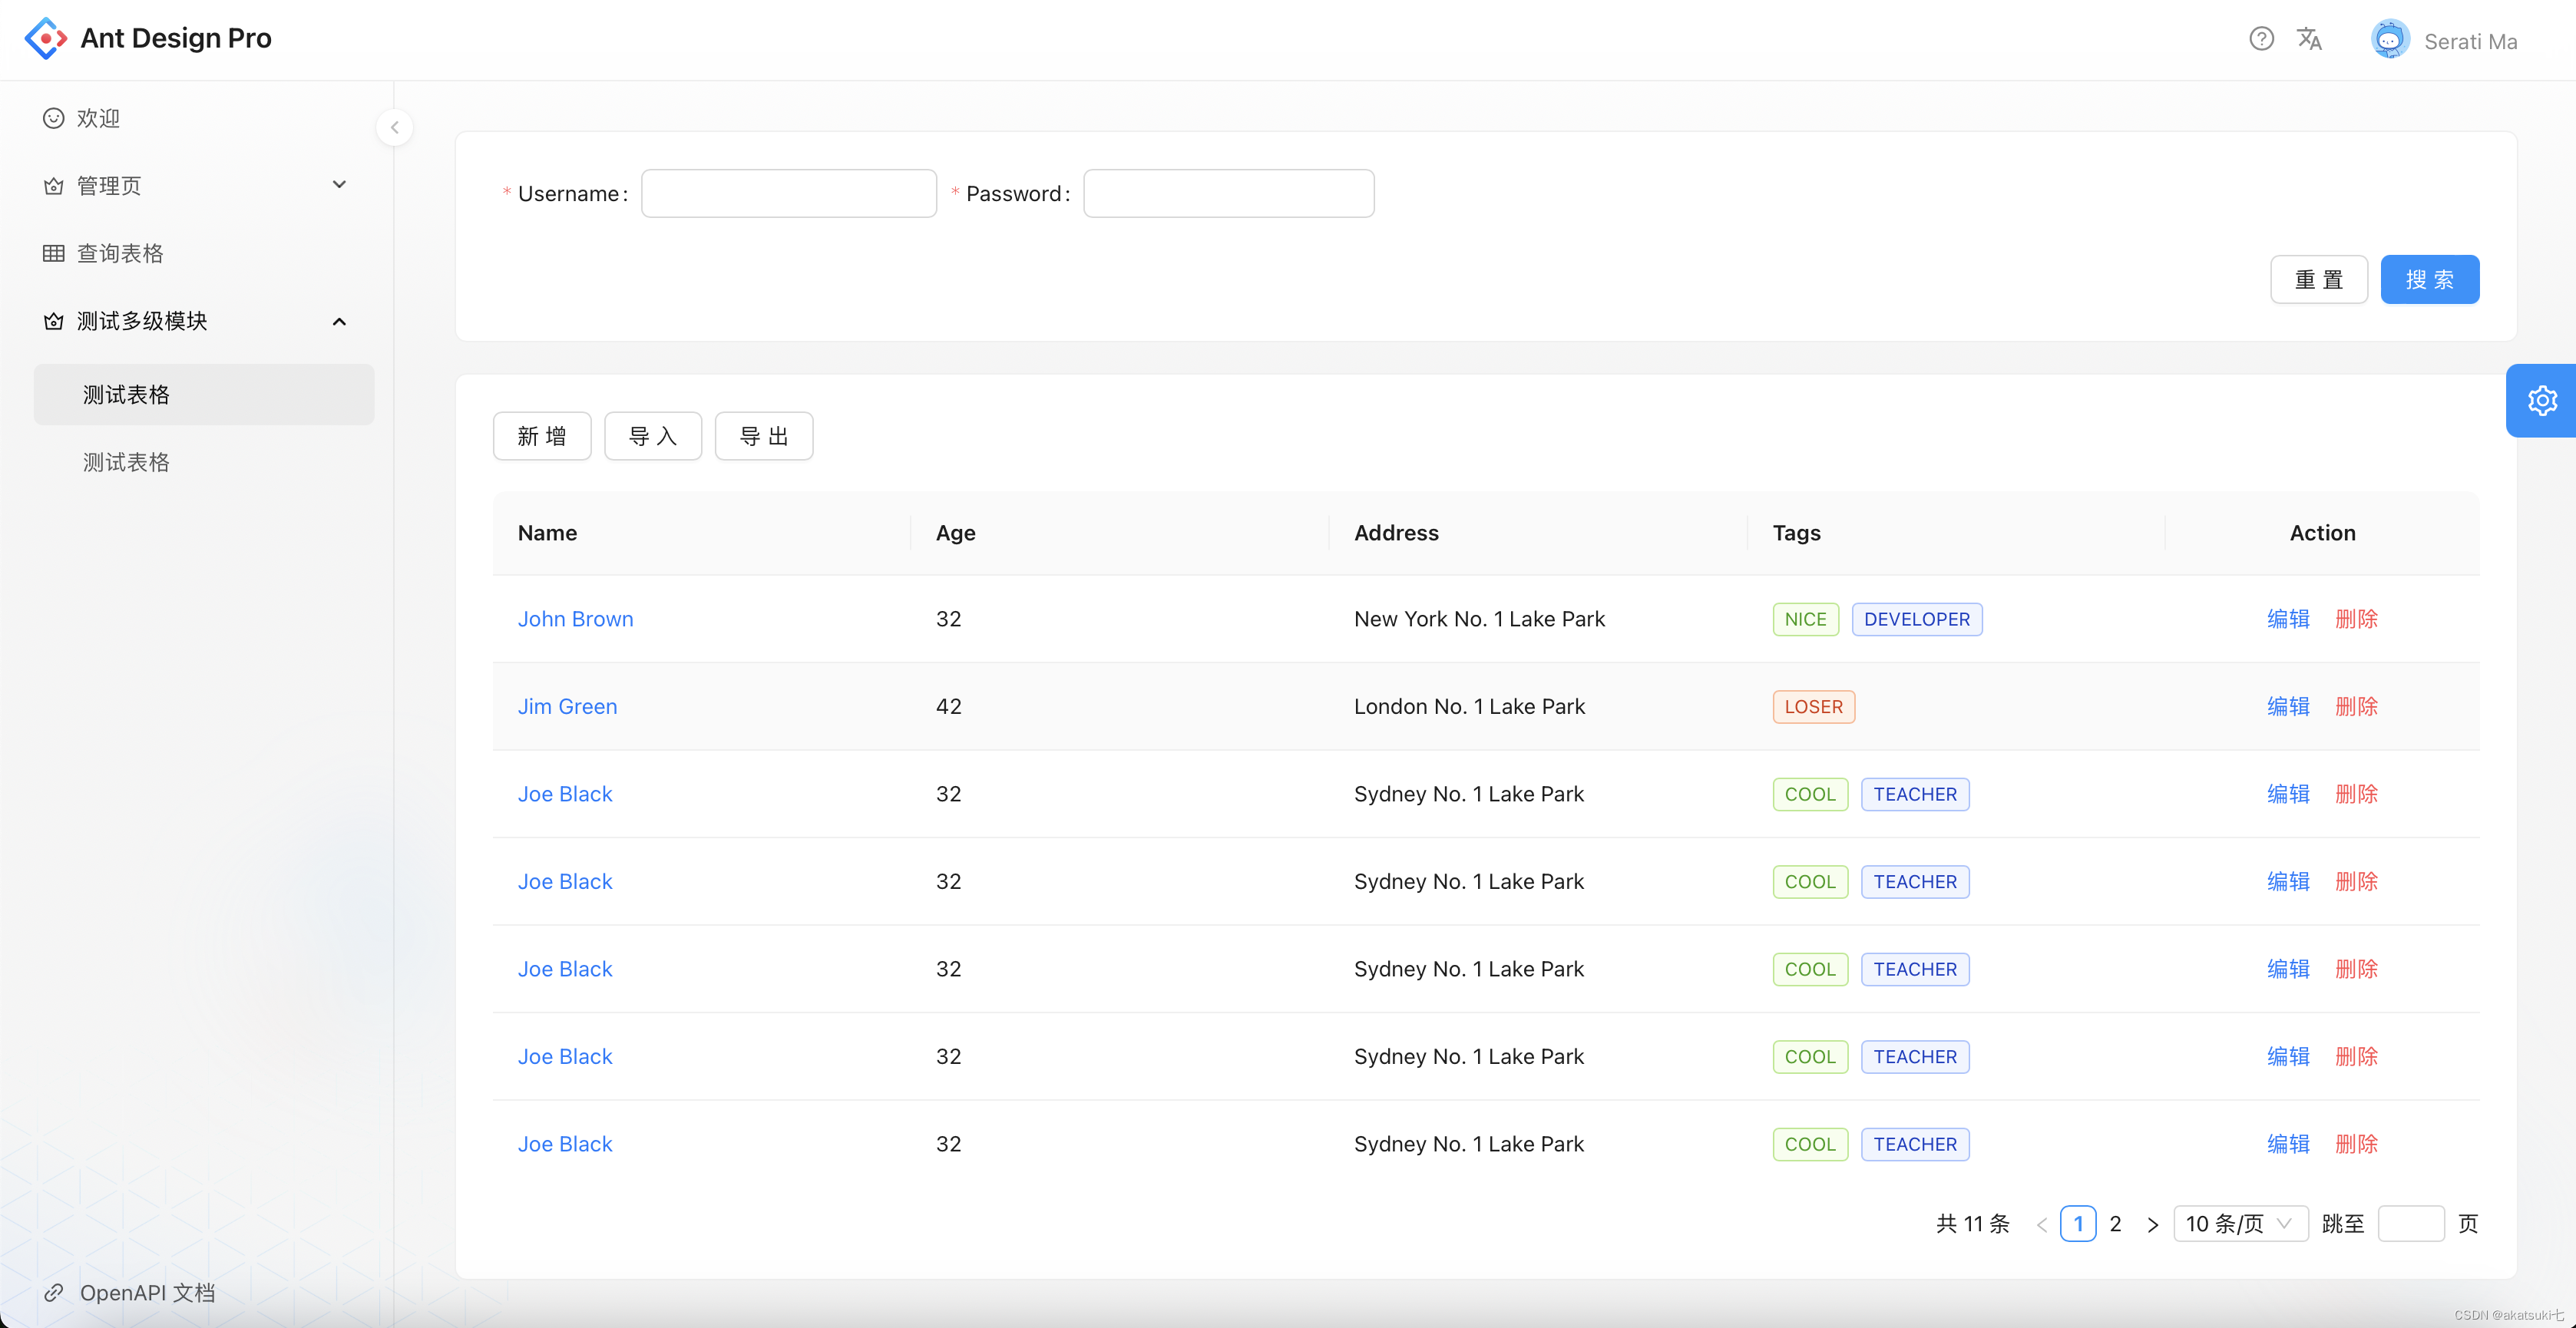
Task: Click 删除 for the Jim Green row
Action: (x=2355, y=707)
